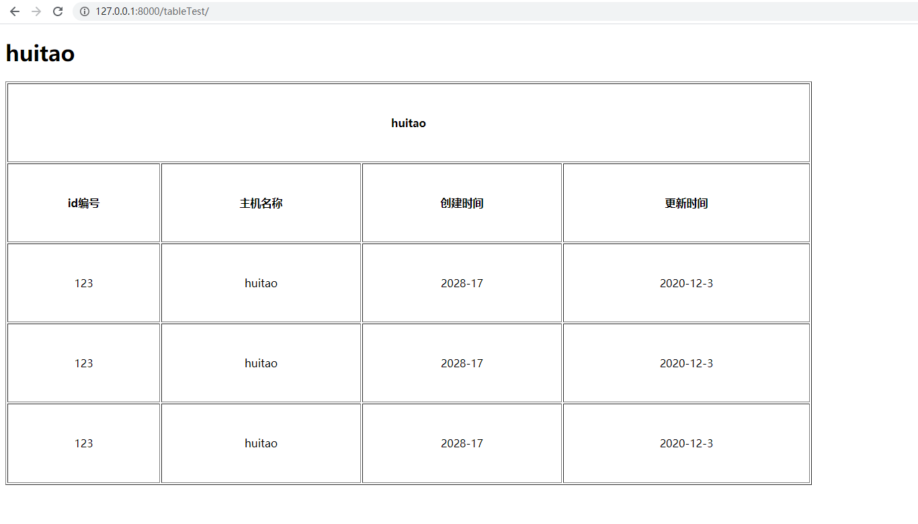Click "huitao" in the first data row
Screen dimensions: 918x524
(261, 283)
